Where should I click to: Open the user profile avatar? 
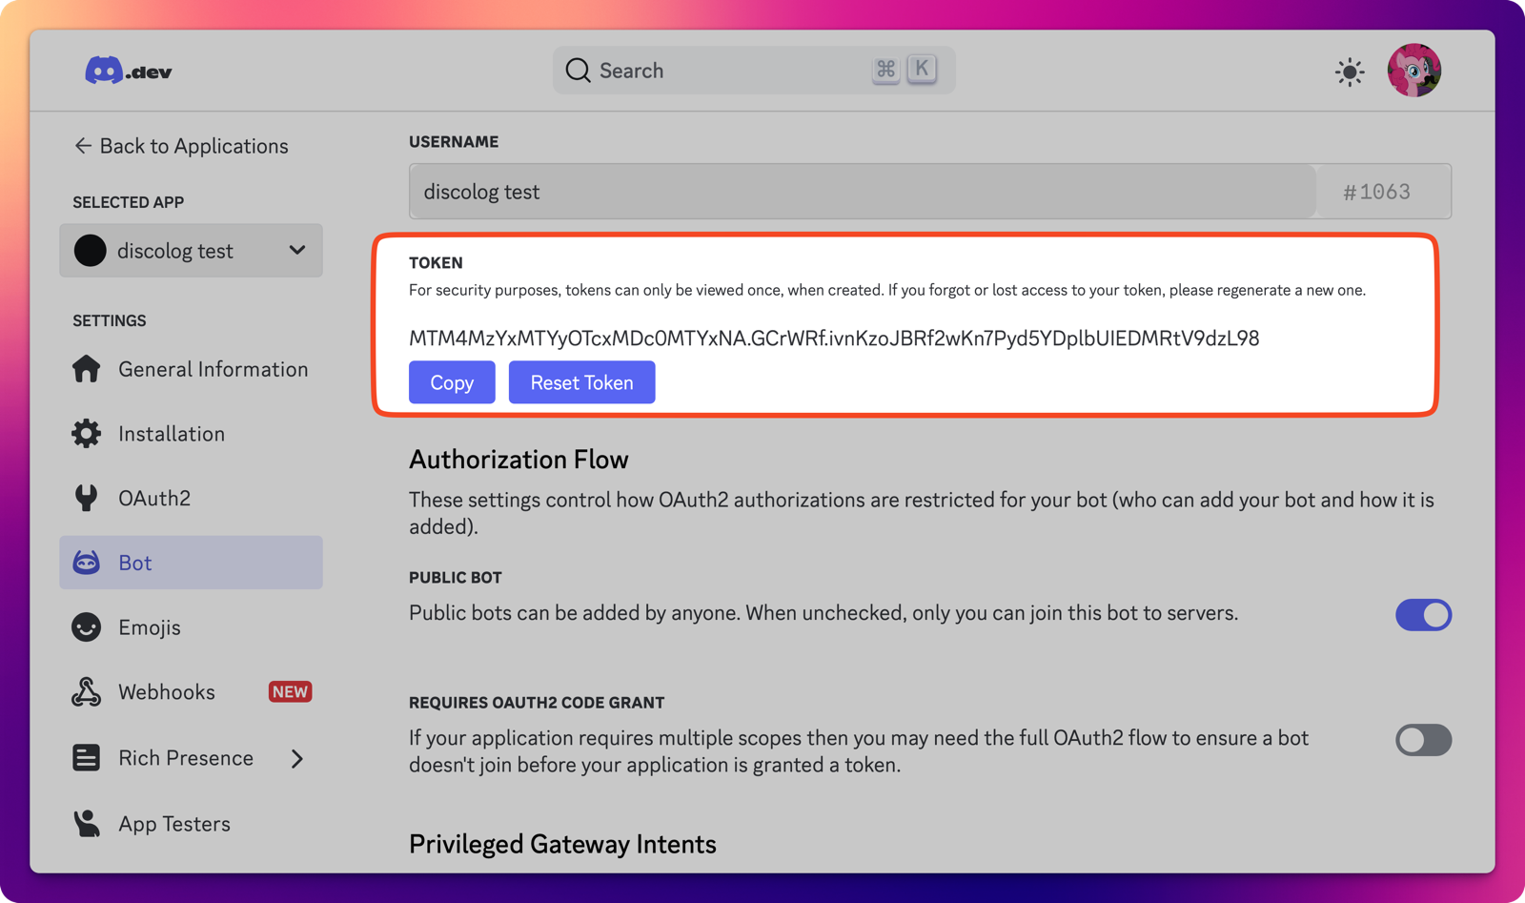(x=1413, y=71)
